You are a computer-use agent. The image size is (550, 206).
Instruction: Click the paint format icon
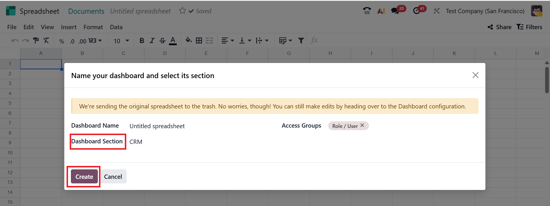[x=36, y=41]
